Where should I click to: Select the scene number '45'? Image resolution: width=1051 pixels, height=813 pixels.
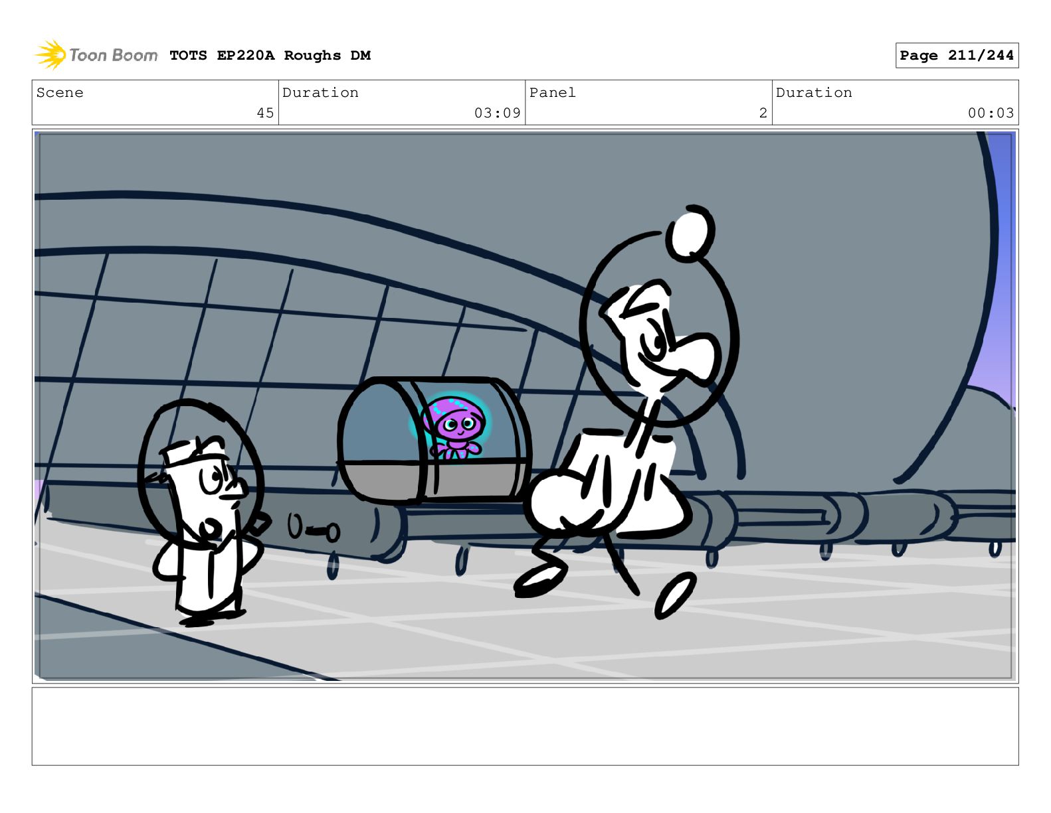pos(265,113)
